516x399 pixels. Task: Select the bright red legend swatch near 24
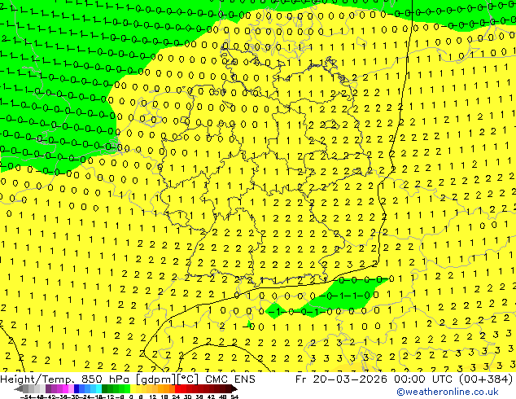177,388
